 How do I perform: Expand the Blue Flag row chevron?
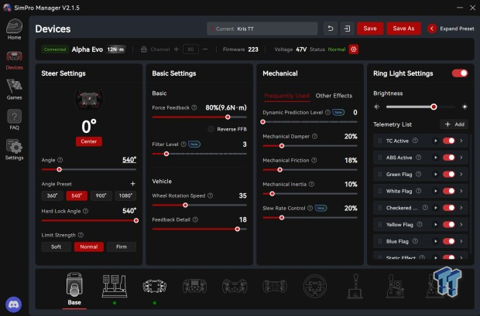point(461,241)
